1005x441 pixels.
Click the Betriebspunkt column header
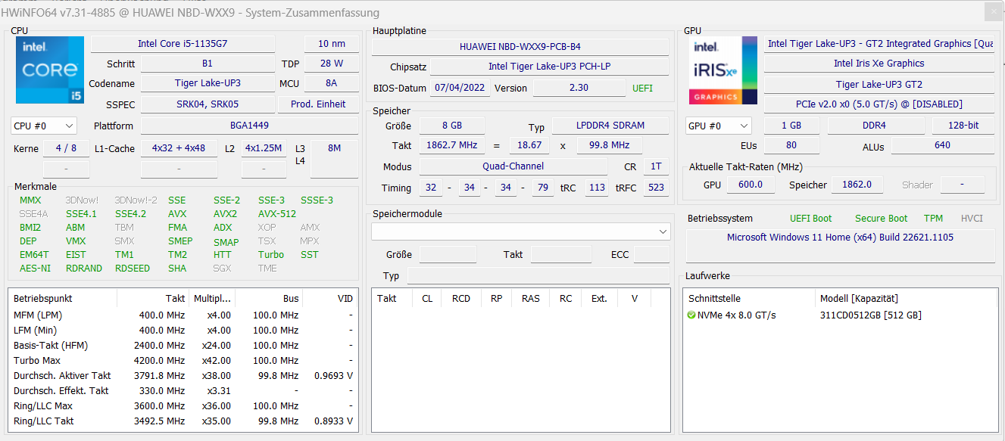[x=63, y=298]
